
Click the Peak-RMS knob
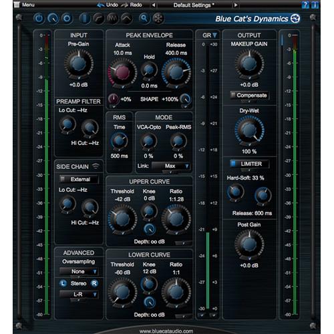(x=178, y=141)
